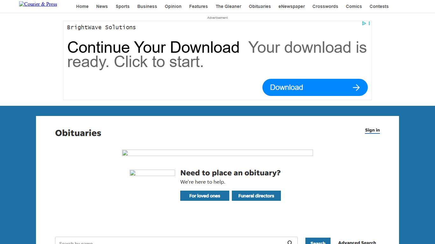435x244 pixels.
Task: Click the Sign in link
Action: pos(372,130)
